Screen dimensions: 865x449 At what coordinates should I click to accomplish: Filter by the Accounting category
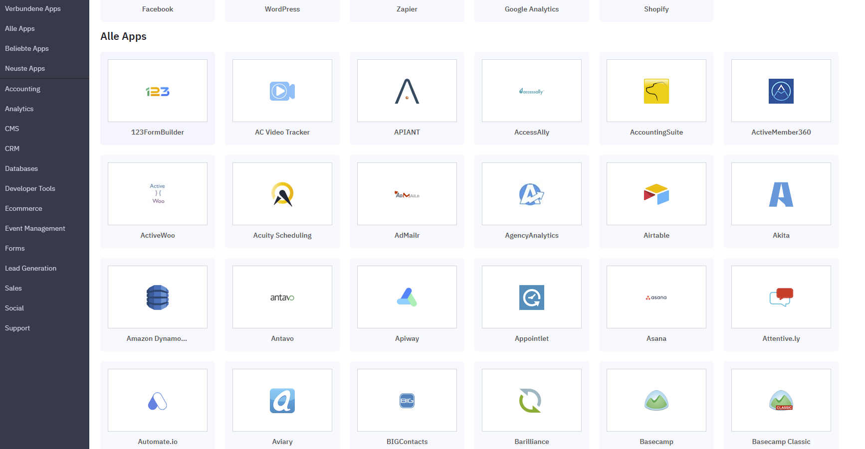pos(22,89)
